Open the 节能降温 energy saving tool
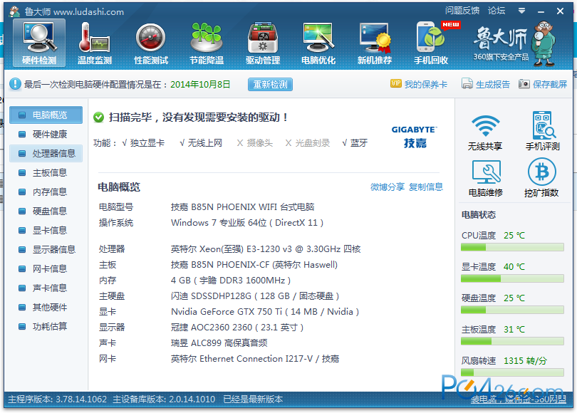 click(x=207, y=43)
